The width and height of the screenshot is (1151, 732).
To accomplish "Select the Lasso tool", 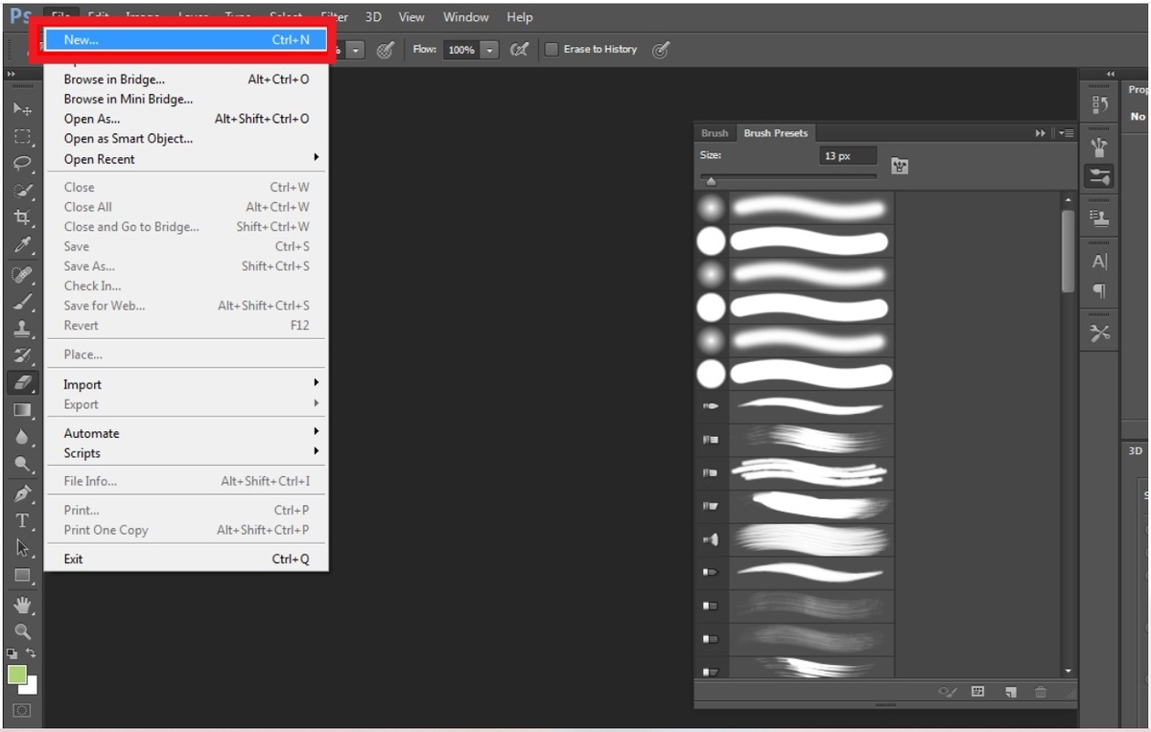I will point(23,164).
